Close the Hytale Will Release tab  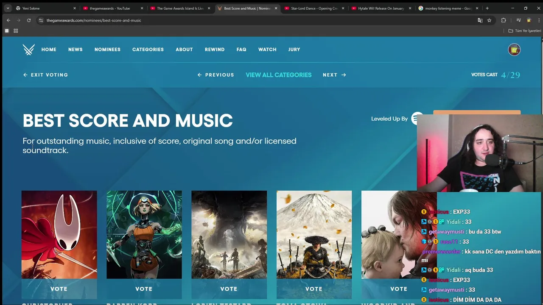coord(410,8)
